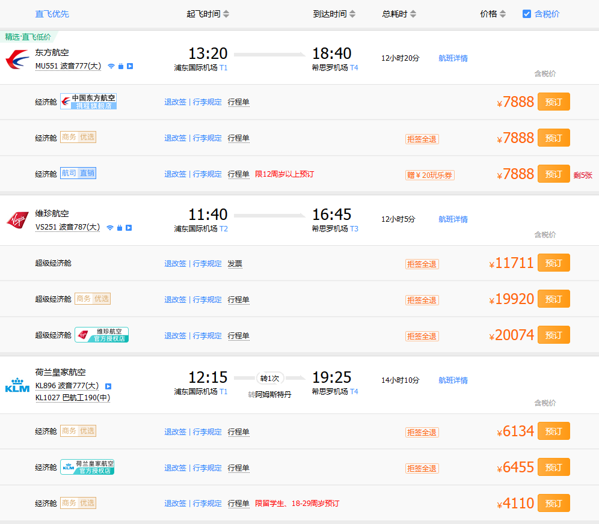Click the 11:40 departure time
Viewport: 599px width, 524px height.
click(208, 215)
